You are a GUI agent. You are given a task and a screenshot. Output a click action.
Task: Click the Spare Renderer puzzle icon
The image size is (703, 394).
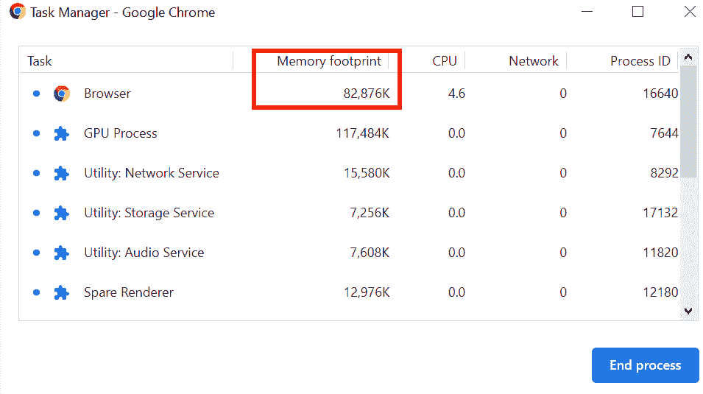(62, 292)
